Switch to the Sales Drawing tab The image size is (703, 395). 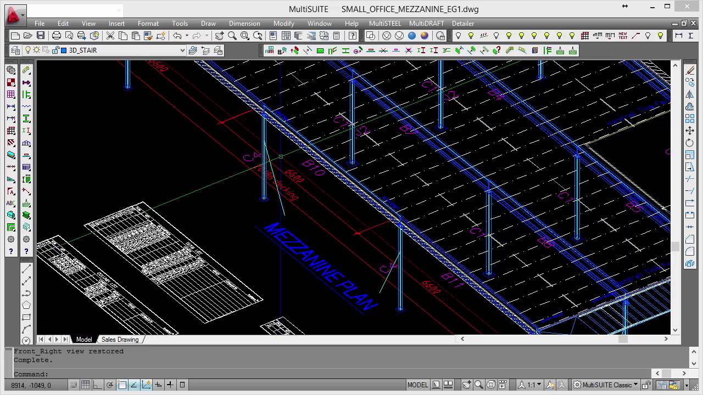click(x=120, y=340)
